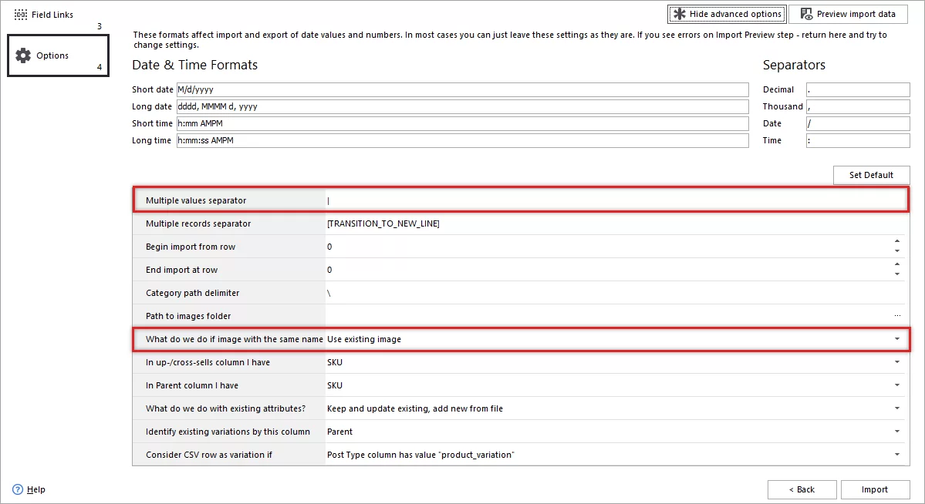Click the asterisk icon on Hide advanced options
Screen dimensions: 925x504
click(x=679, y=13)
